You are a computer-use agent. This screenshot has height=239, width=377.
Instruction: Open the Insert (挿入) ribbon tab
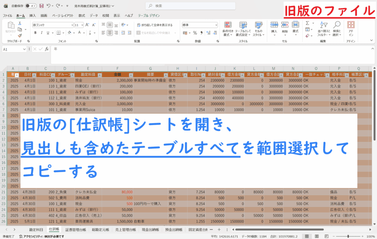pos(32,16)
